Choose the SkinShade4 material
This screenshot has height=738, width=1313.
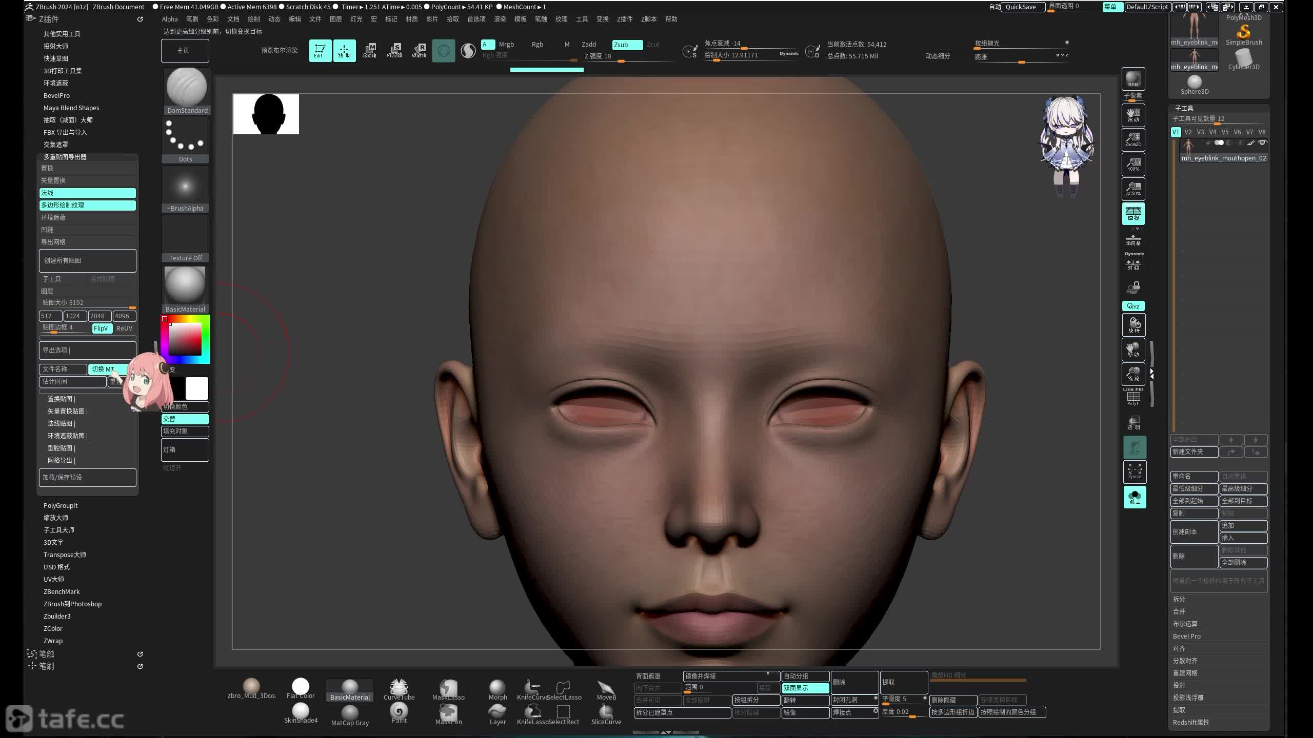click(x=301, y=713)
